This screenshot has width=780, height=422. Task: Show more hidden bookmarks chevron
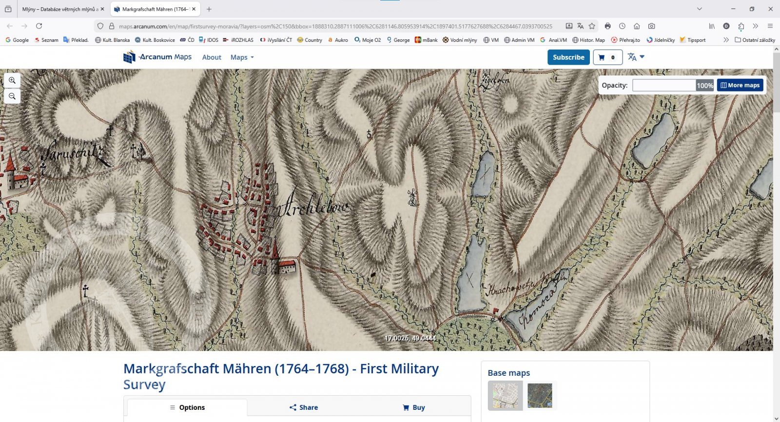click(726, 40)
